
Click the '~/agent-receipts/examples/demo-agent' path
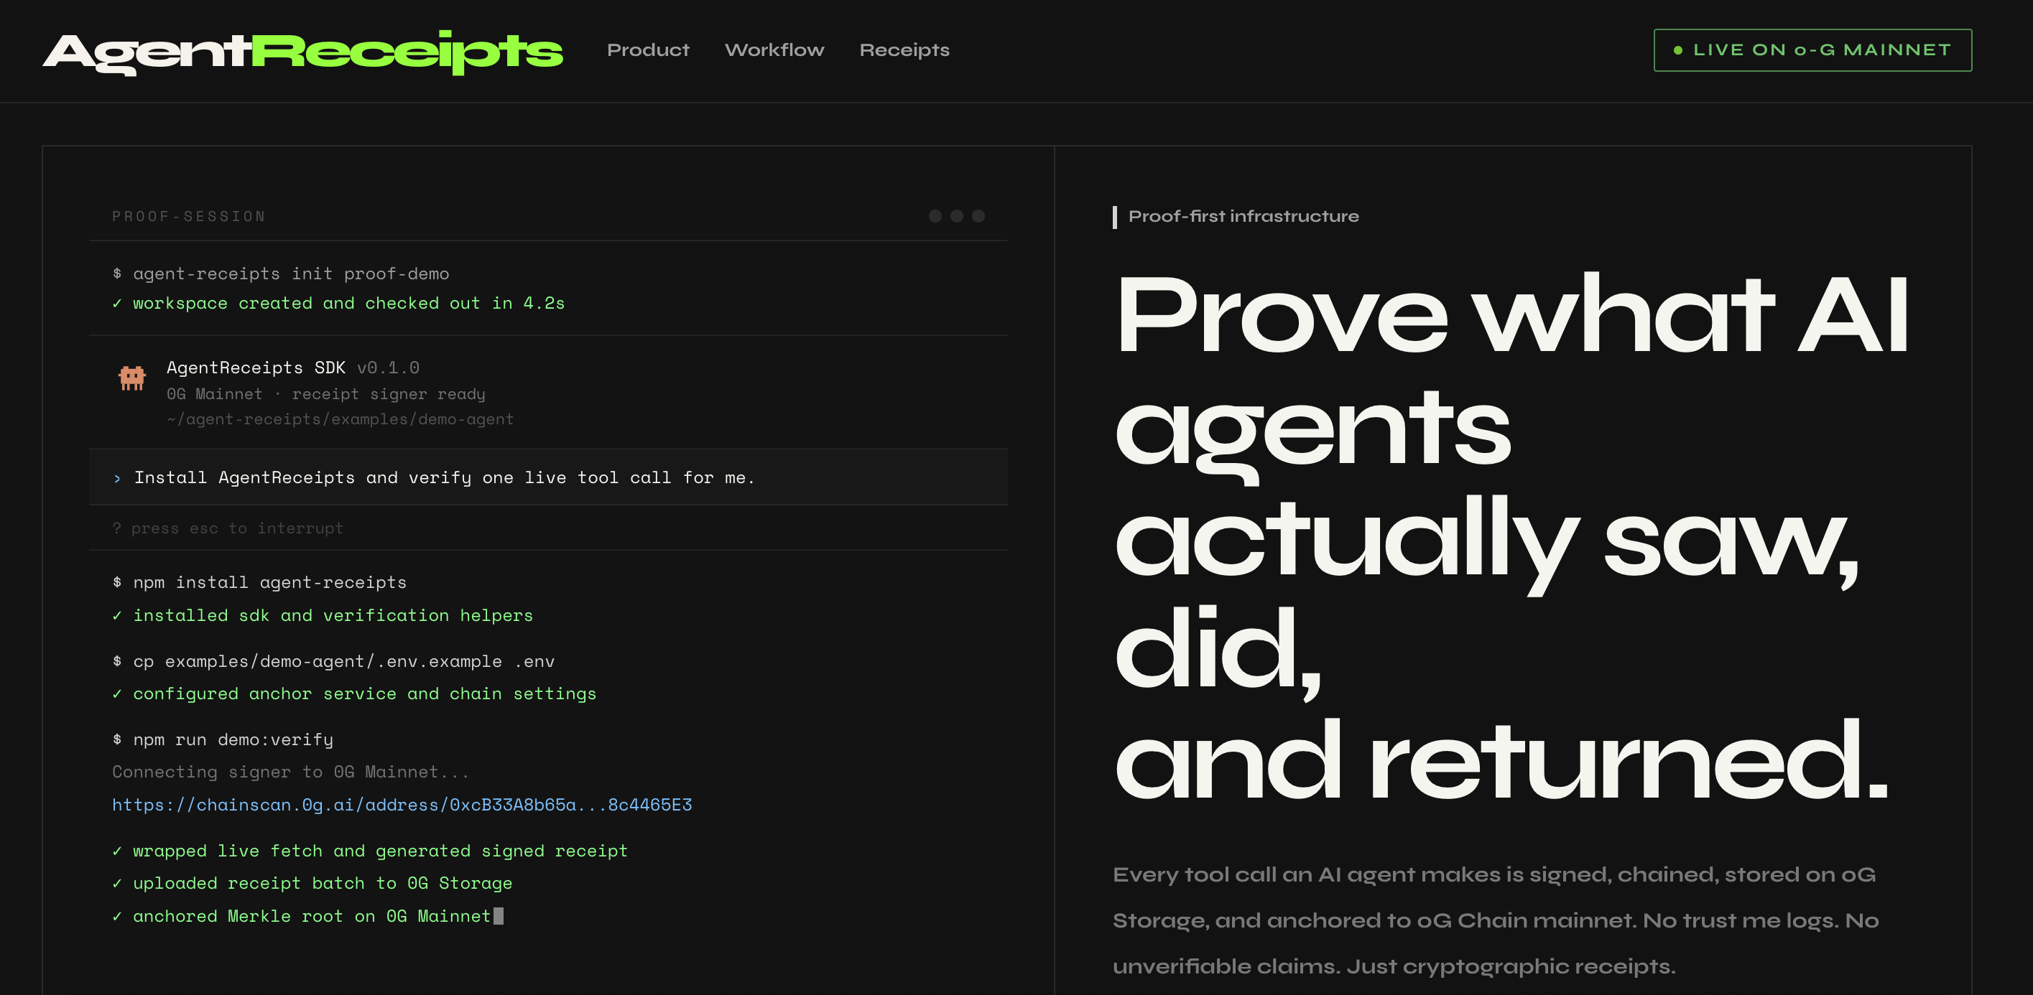[x=340, y=419]
